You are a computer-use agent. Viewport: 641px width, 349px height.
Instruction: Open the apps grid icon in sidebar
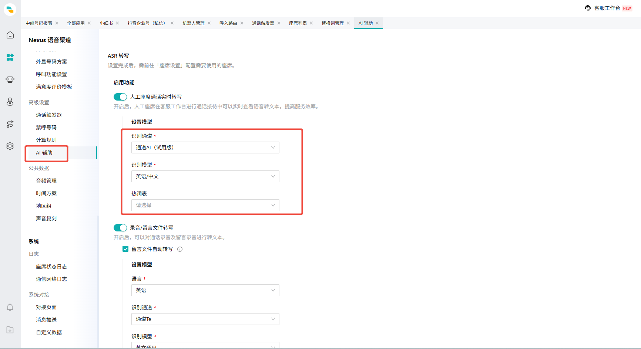(10, 57)
